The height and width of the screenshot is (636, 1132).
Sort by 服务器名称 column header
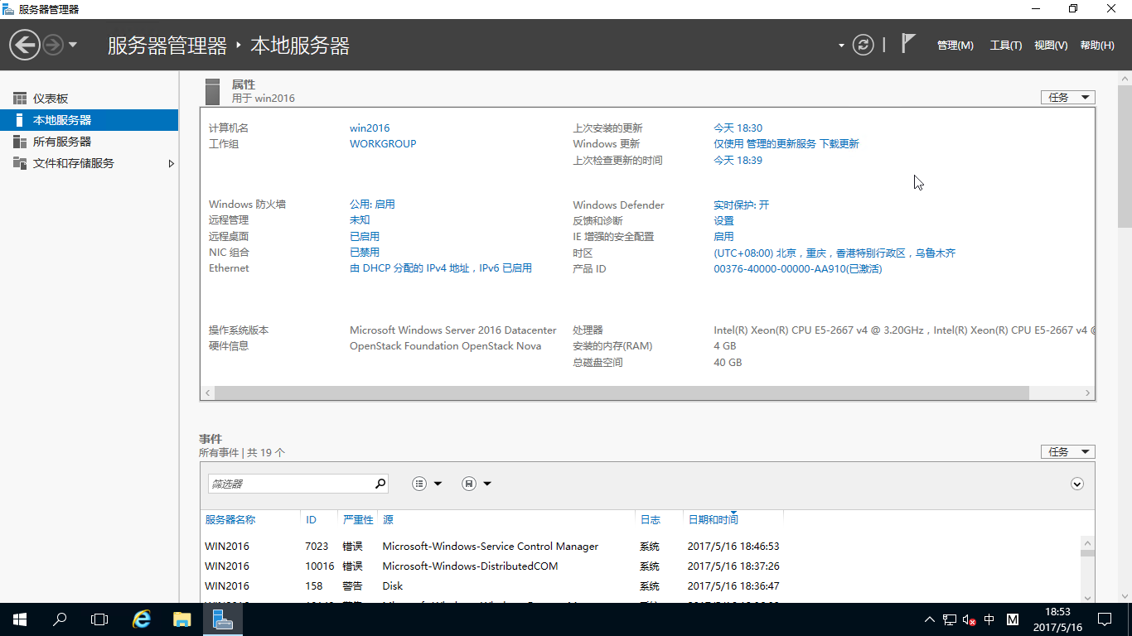230,520
